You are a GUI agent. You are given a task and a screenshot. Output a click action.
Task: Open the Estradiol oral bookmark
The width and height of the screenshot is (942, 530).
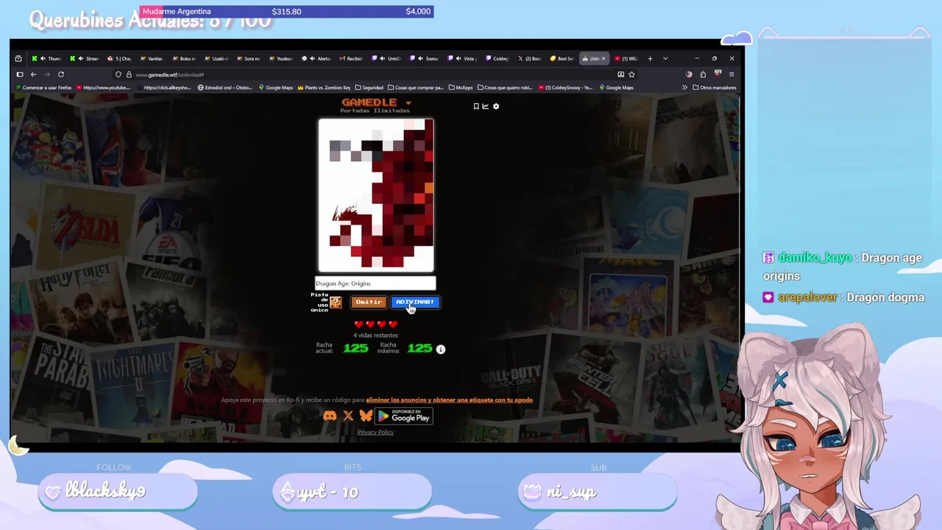tap(225, 88)
